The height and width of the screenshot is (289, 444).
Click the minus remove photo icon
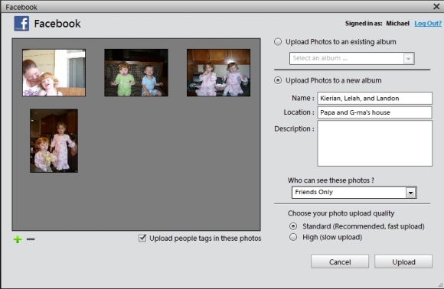[31, 239]
